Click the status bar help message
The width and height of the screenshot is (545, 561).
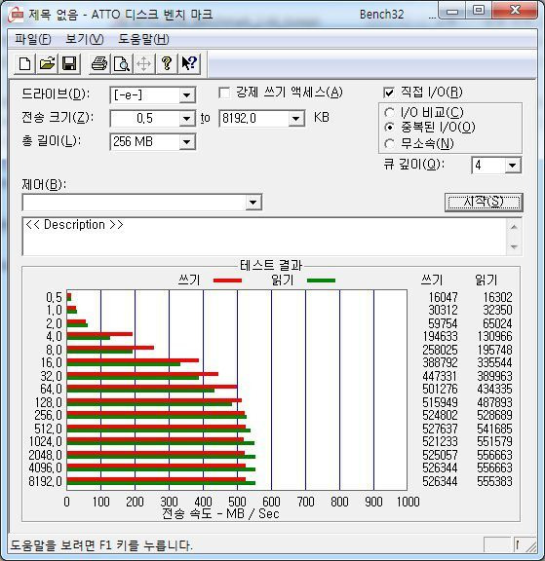(101, 545)
